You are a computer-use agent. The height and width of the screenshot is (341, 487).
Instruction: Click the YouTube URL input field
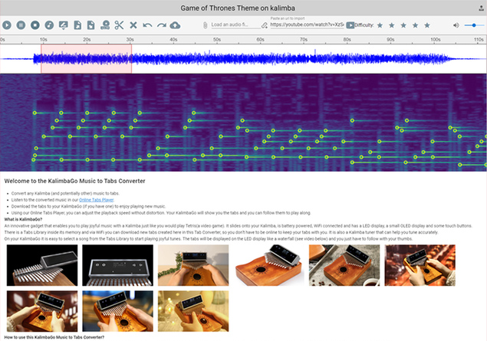pos(307,25)
